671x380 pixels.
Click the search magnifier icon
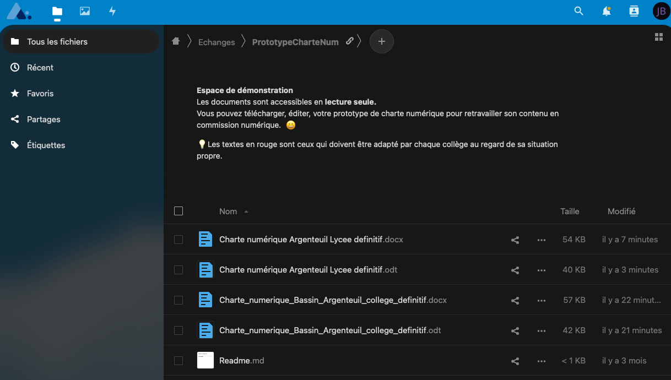coord(578,11)
